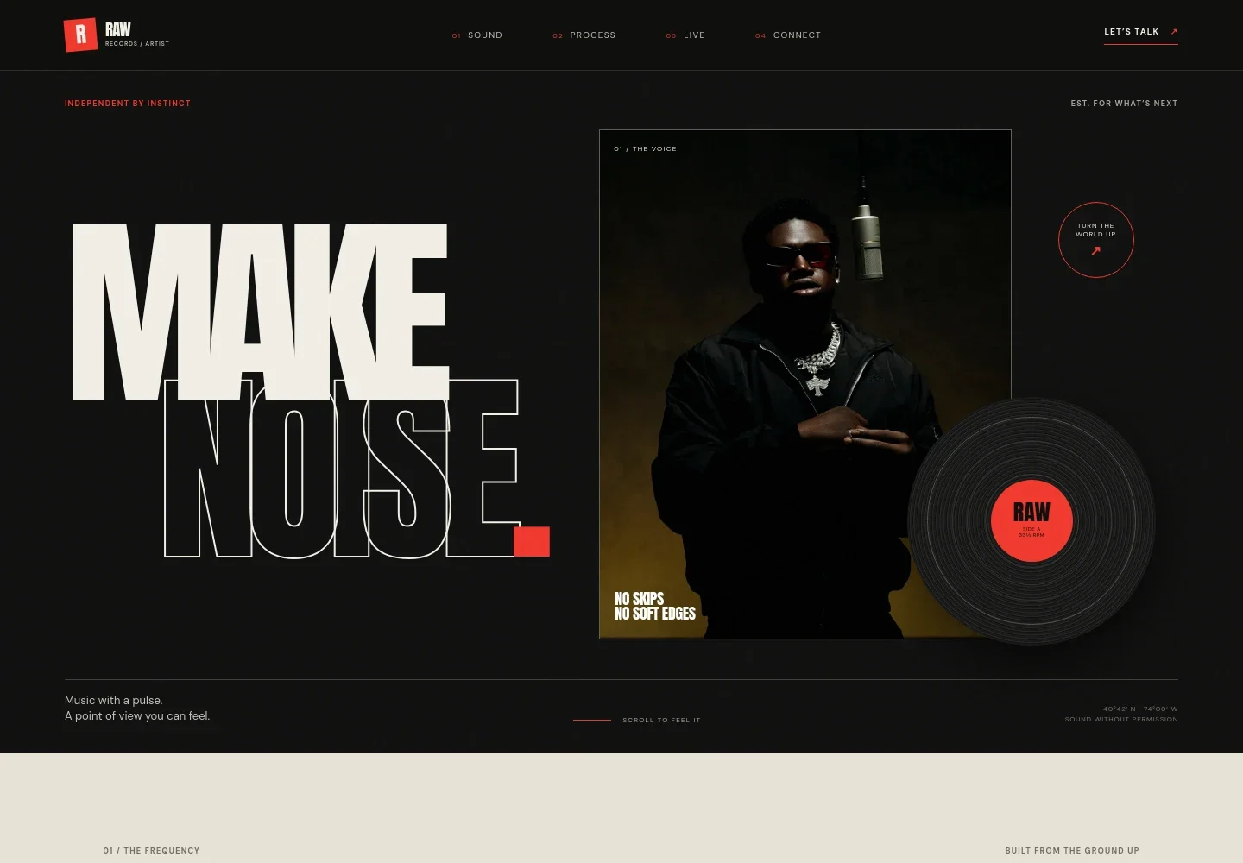This screenshot has width=1243, height=863.
Task: Click the 01 / The Frequency label
Action: [151, 851]
